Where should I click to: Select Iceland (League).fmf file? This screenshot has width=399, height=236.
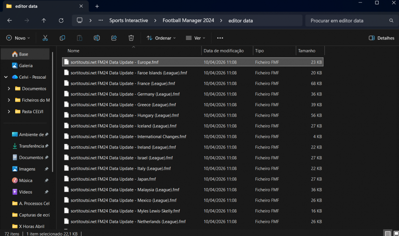coord(193,126)
